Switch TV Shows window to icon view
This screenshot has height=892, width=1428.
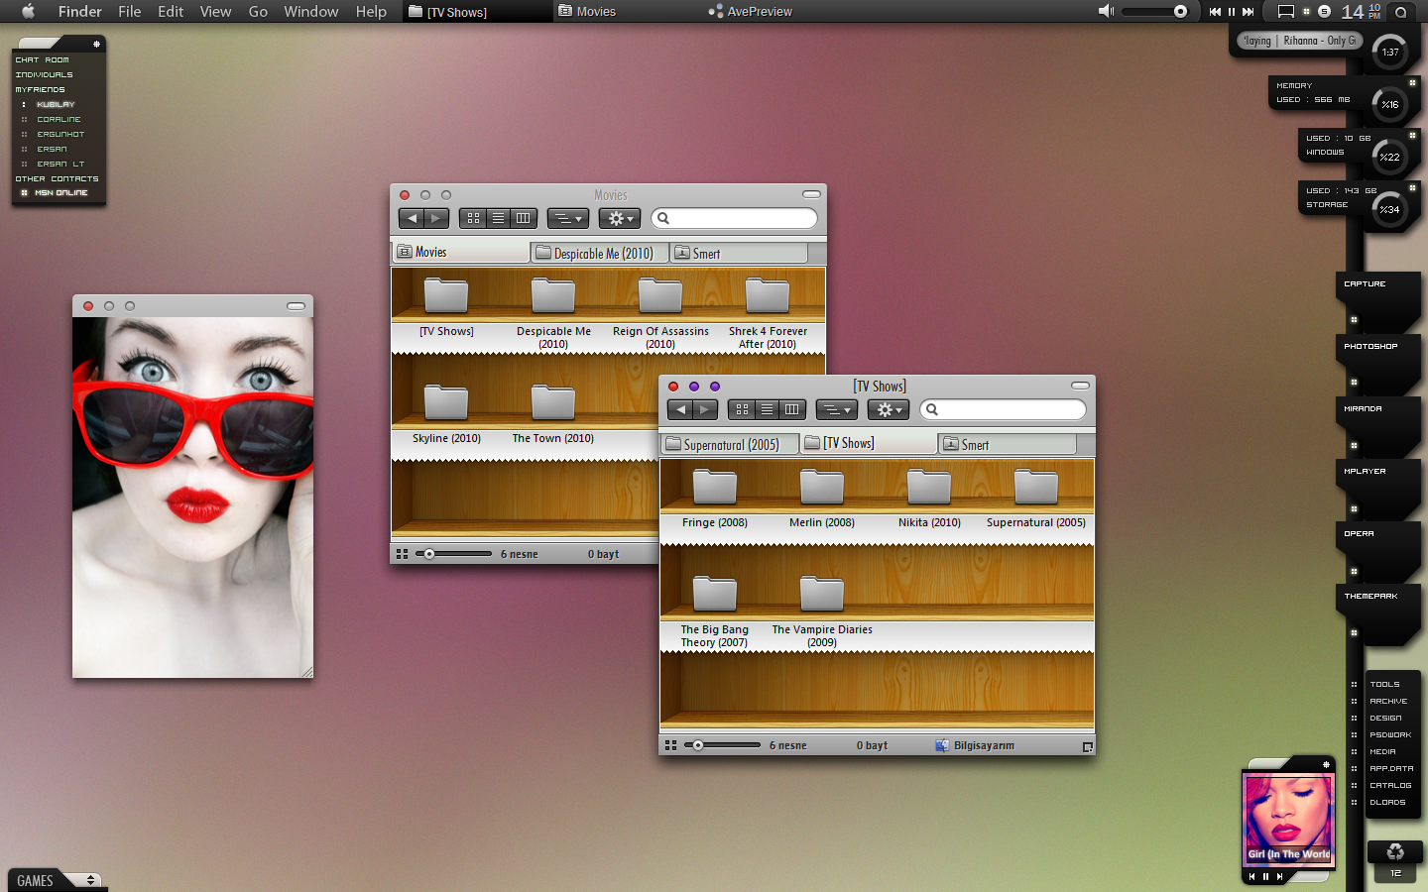point(742,409)
